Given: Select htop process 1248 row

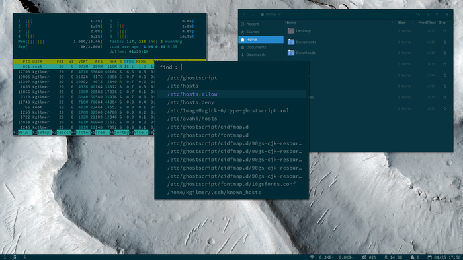Looking at the screenshot, I should [x=84, y=127].
